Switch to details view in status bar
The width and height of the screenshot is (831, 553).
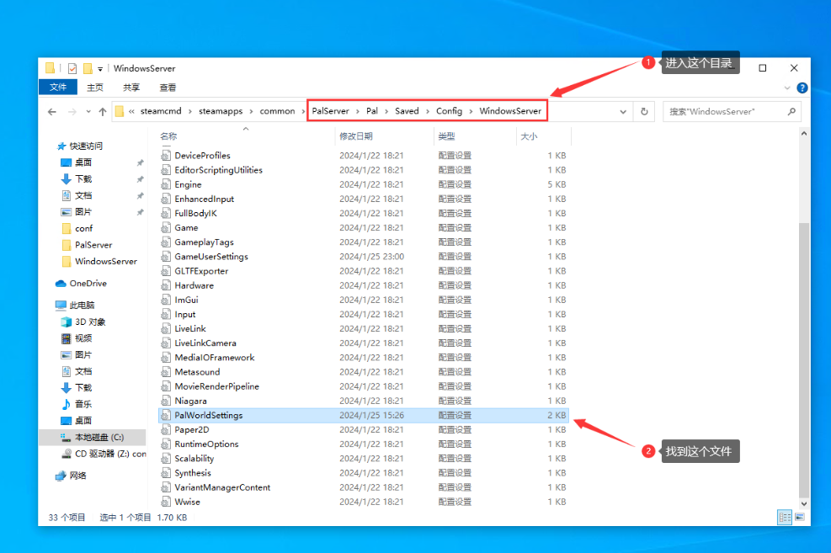tap(785, 517)
